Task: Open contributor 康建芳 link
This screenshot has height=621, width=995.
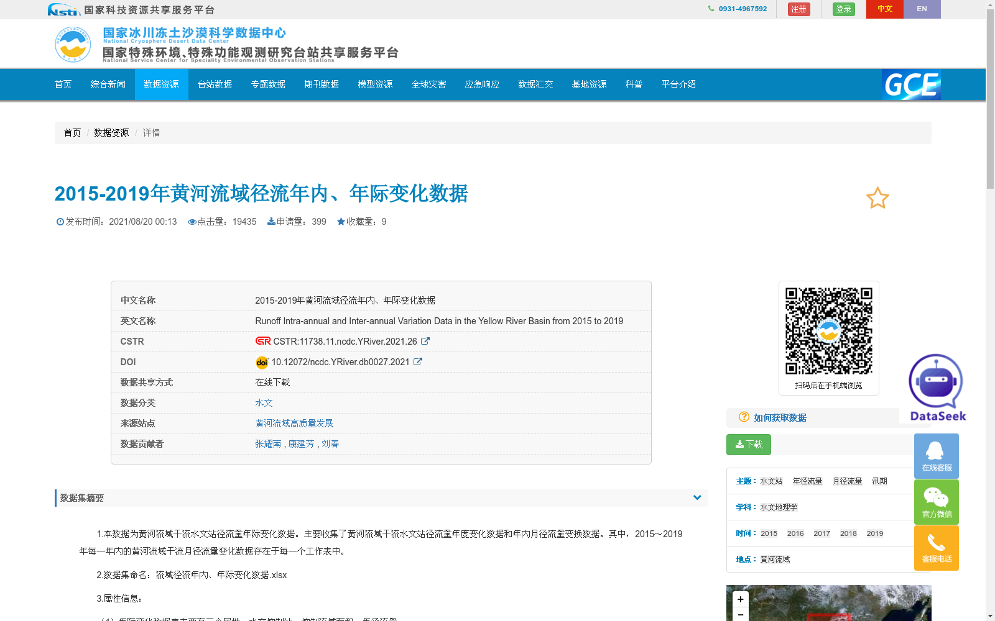Action: click(x=301, y=444)
